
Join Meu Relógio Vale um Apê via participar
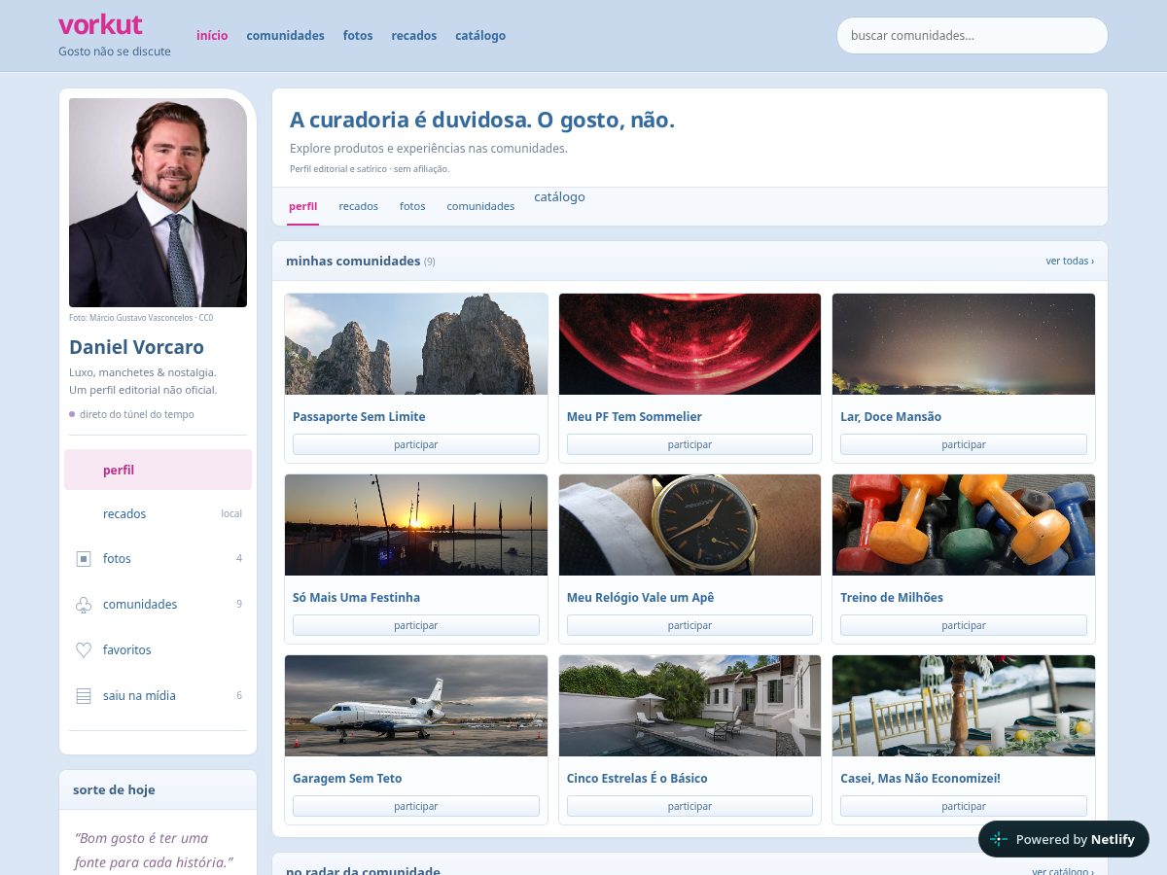(x=690, y=625)
